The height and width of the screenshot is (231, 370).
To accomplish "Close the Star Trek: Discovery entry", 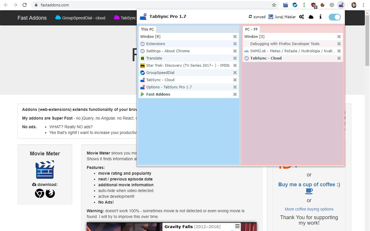I will point(235,66).
